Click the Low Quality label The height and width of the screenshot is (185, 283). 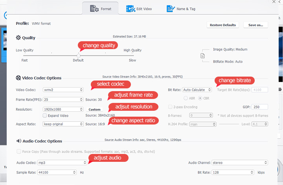24,50
